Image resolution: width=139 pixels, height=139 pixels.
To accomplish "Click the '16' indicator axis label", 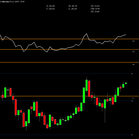I will (133, 64).
